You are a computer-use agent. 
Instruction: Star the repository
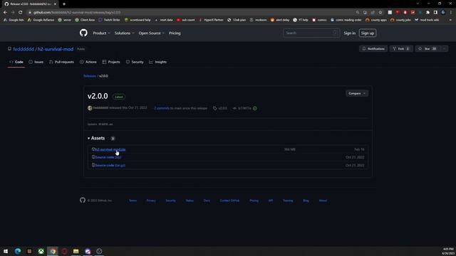click(x=427, y=49)
